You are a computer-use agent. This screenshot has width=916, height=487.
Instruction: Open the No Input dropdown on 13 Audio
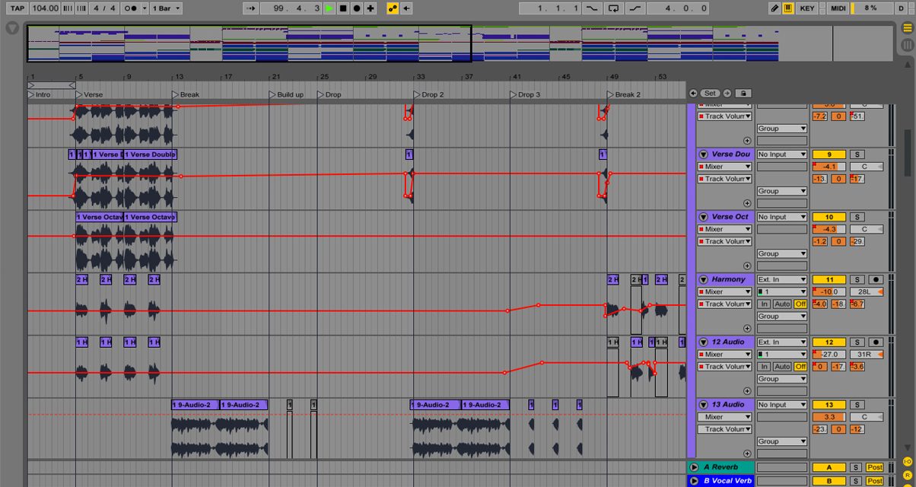click(781, 404)
